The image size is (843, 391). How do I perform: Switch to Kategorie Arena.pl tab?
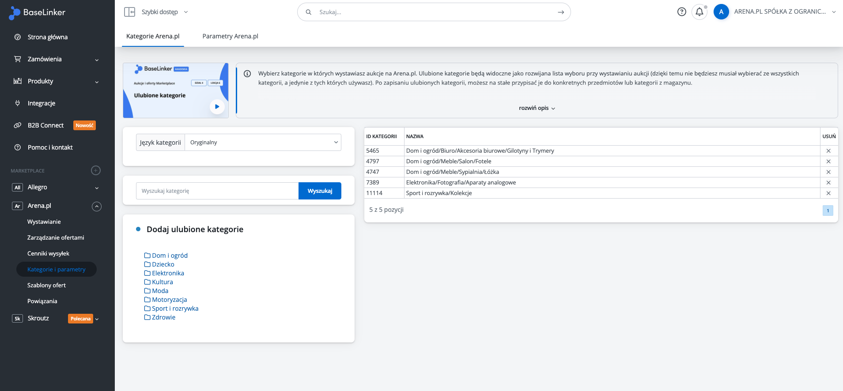click(153, 36)
